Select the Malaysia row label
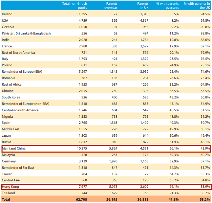Image resolution: width=212 pixels, height=203 pixels. 8,155
